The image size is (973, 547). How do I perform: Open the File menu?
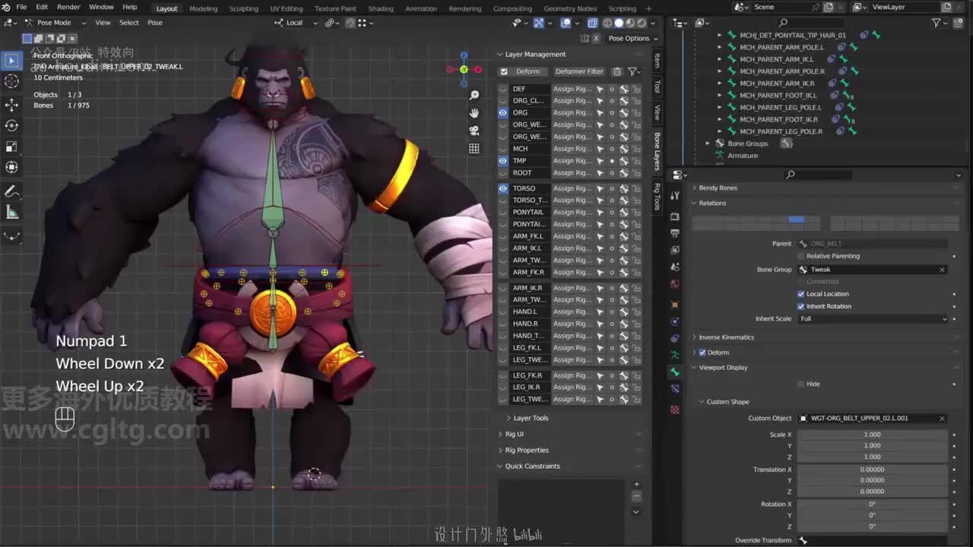pyautogui.click(x=21, y=8)
